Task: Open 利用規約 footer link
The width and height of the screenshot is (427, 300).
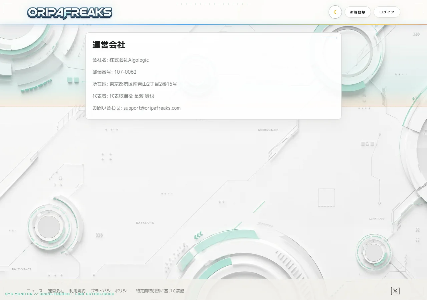Action: click(x=77, y=291)
